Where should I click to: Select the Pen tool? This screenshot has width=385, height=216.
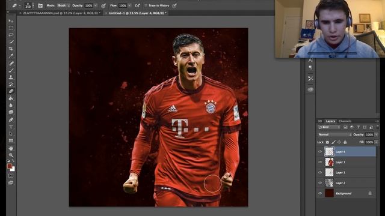[11, 120]
